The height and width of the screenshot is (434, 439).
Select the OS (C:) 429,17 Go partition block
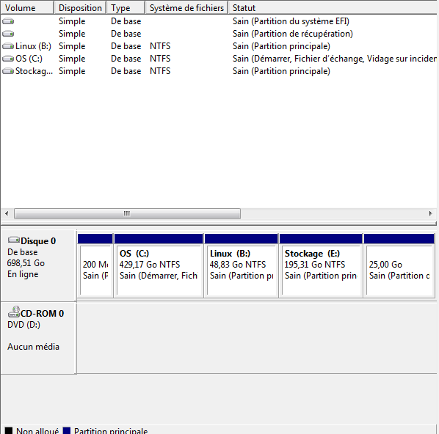coord(159,265)
